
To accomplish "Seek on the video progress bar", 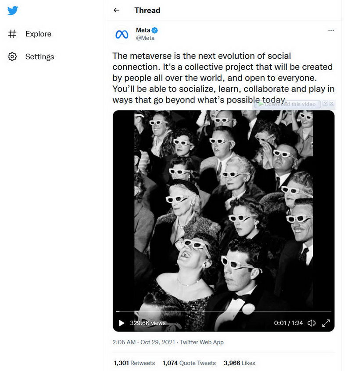I will click(x=224, y=311).
